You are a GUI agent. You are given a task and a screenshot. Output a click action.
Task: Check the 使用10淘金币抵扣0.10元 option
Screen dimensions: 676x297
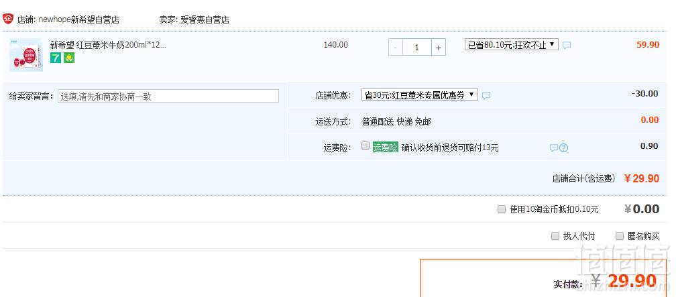[502, 209]
